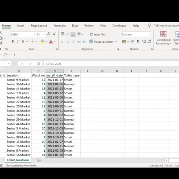Open Page Layout tab

(x=39, y=25)
